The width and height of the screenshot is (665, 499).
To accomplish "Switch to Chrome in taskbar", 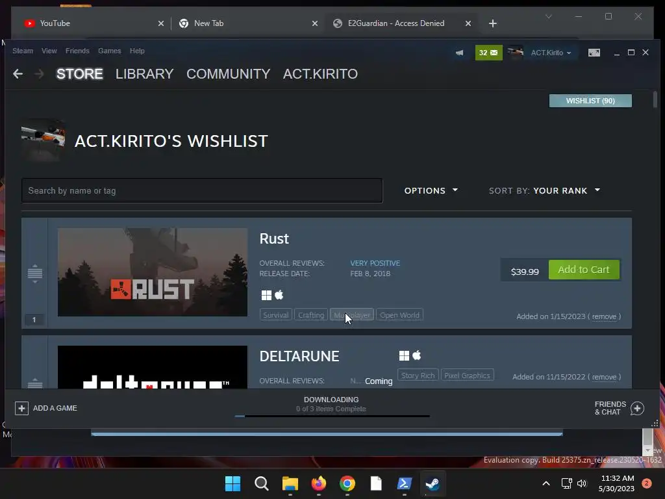I will (347, 483).
